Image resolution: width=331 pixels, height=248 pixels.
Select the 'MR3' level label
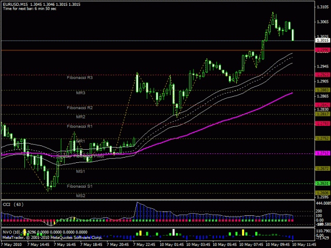pos(80,93)
